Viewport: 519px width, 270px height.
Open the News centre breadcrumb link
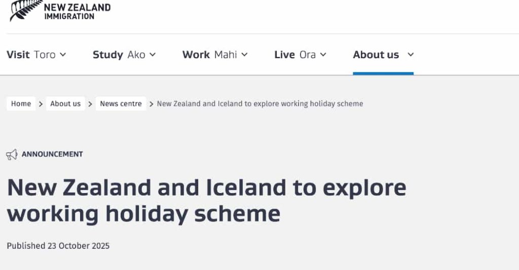[x=121, y=104]
